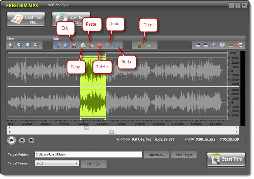This screenshot has width=254, height=179.
Task: Click the gauge-style effect icon
Action: [222, 45]
